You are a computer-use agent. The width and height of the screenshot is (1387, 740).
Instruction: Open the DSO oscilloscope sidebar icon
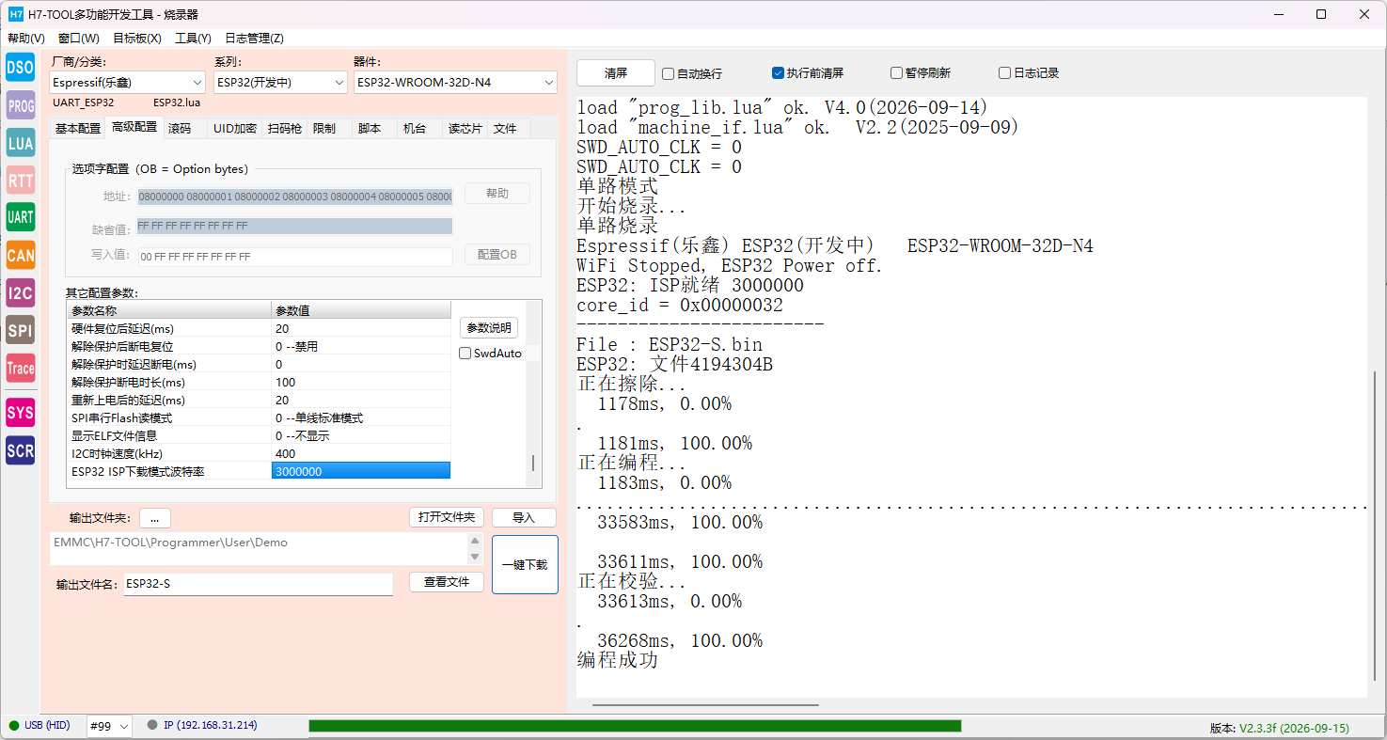pyautogui.click(x=20, y=67)
